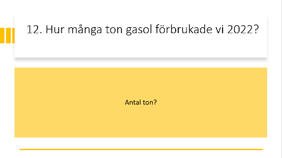Click the orange horizontal line at bottom
This screenshot has height=158, width=282.
coord(141,150)
